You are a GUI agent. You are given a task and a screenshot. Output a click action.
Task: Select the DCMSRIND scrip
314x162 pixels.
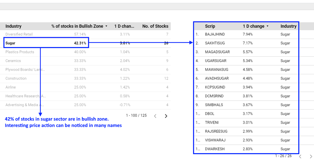(x=214, y=96)
